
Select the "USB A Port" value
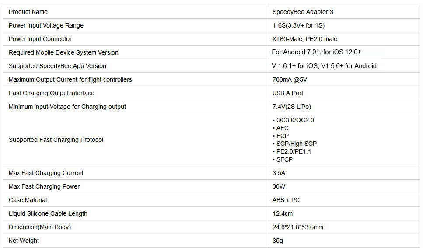287,93
